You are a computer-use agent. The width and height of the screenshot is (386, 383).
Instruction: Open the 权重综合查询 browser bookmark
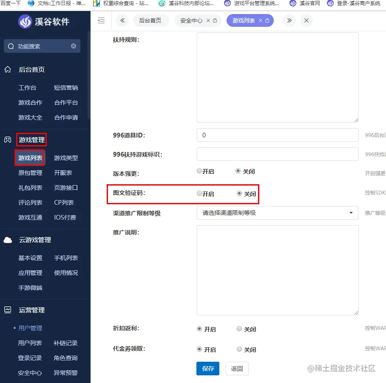(121, 3)
